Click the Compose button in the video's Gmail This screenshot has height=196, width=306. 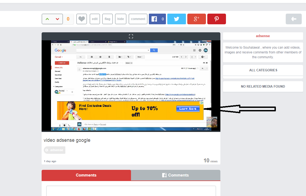pos(62,63)
